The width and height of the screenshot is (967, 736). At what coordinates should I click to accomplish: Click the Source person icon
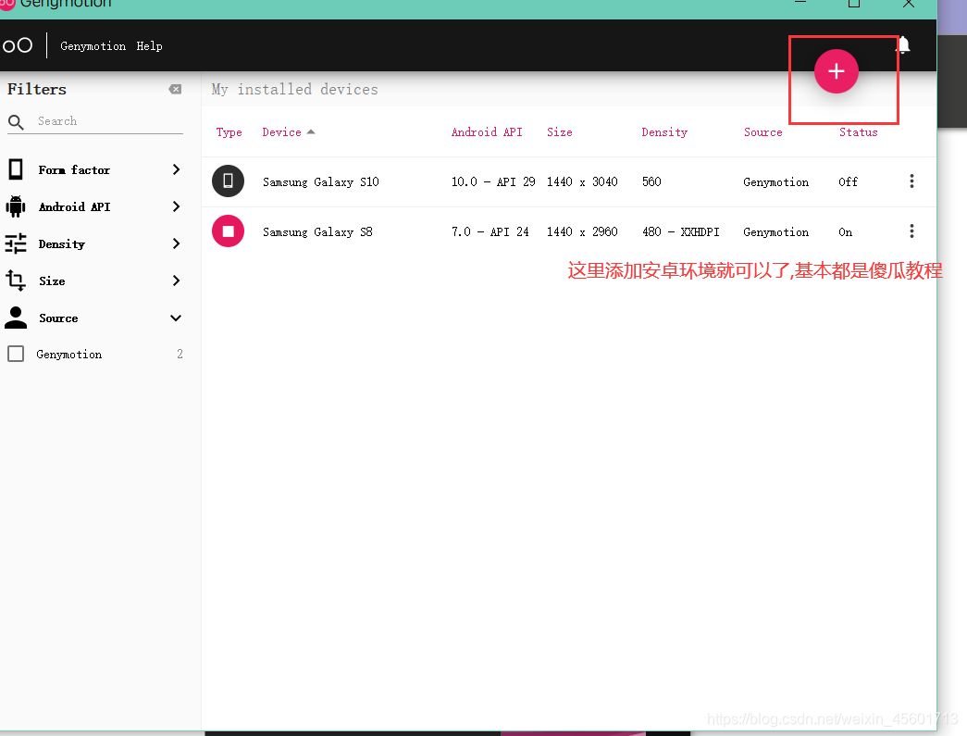pyautogui.click(x=16, y=318)
